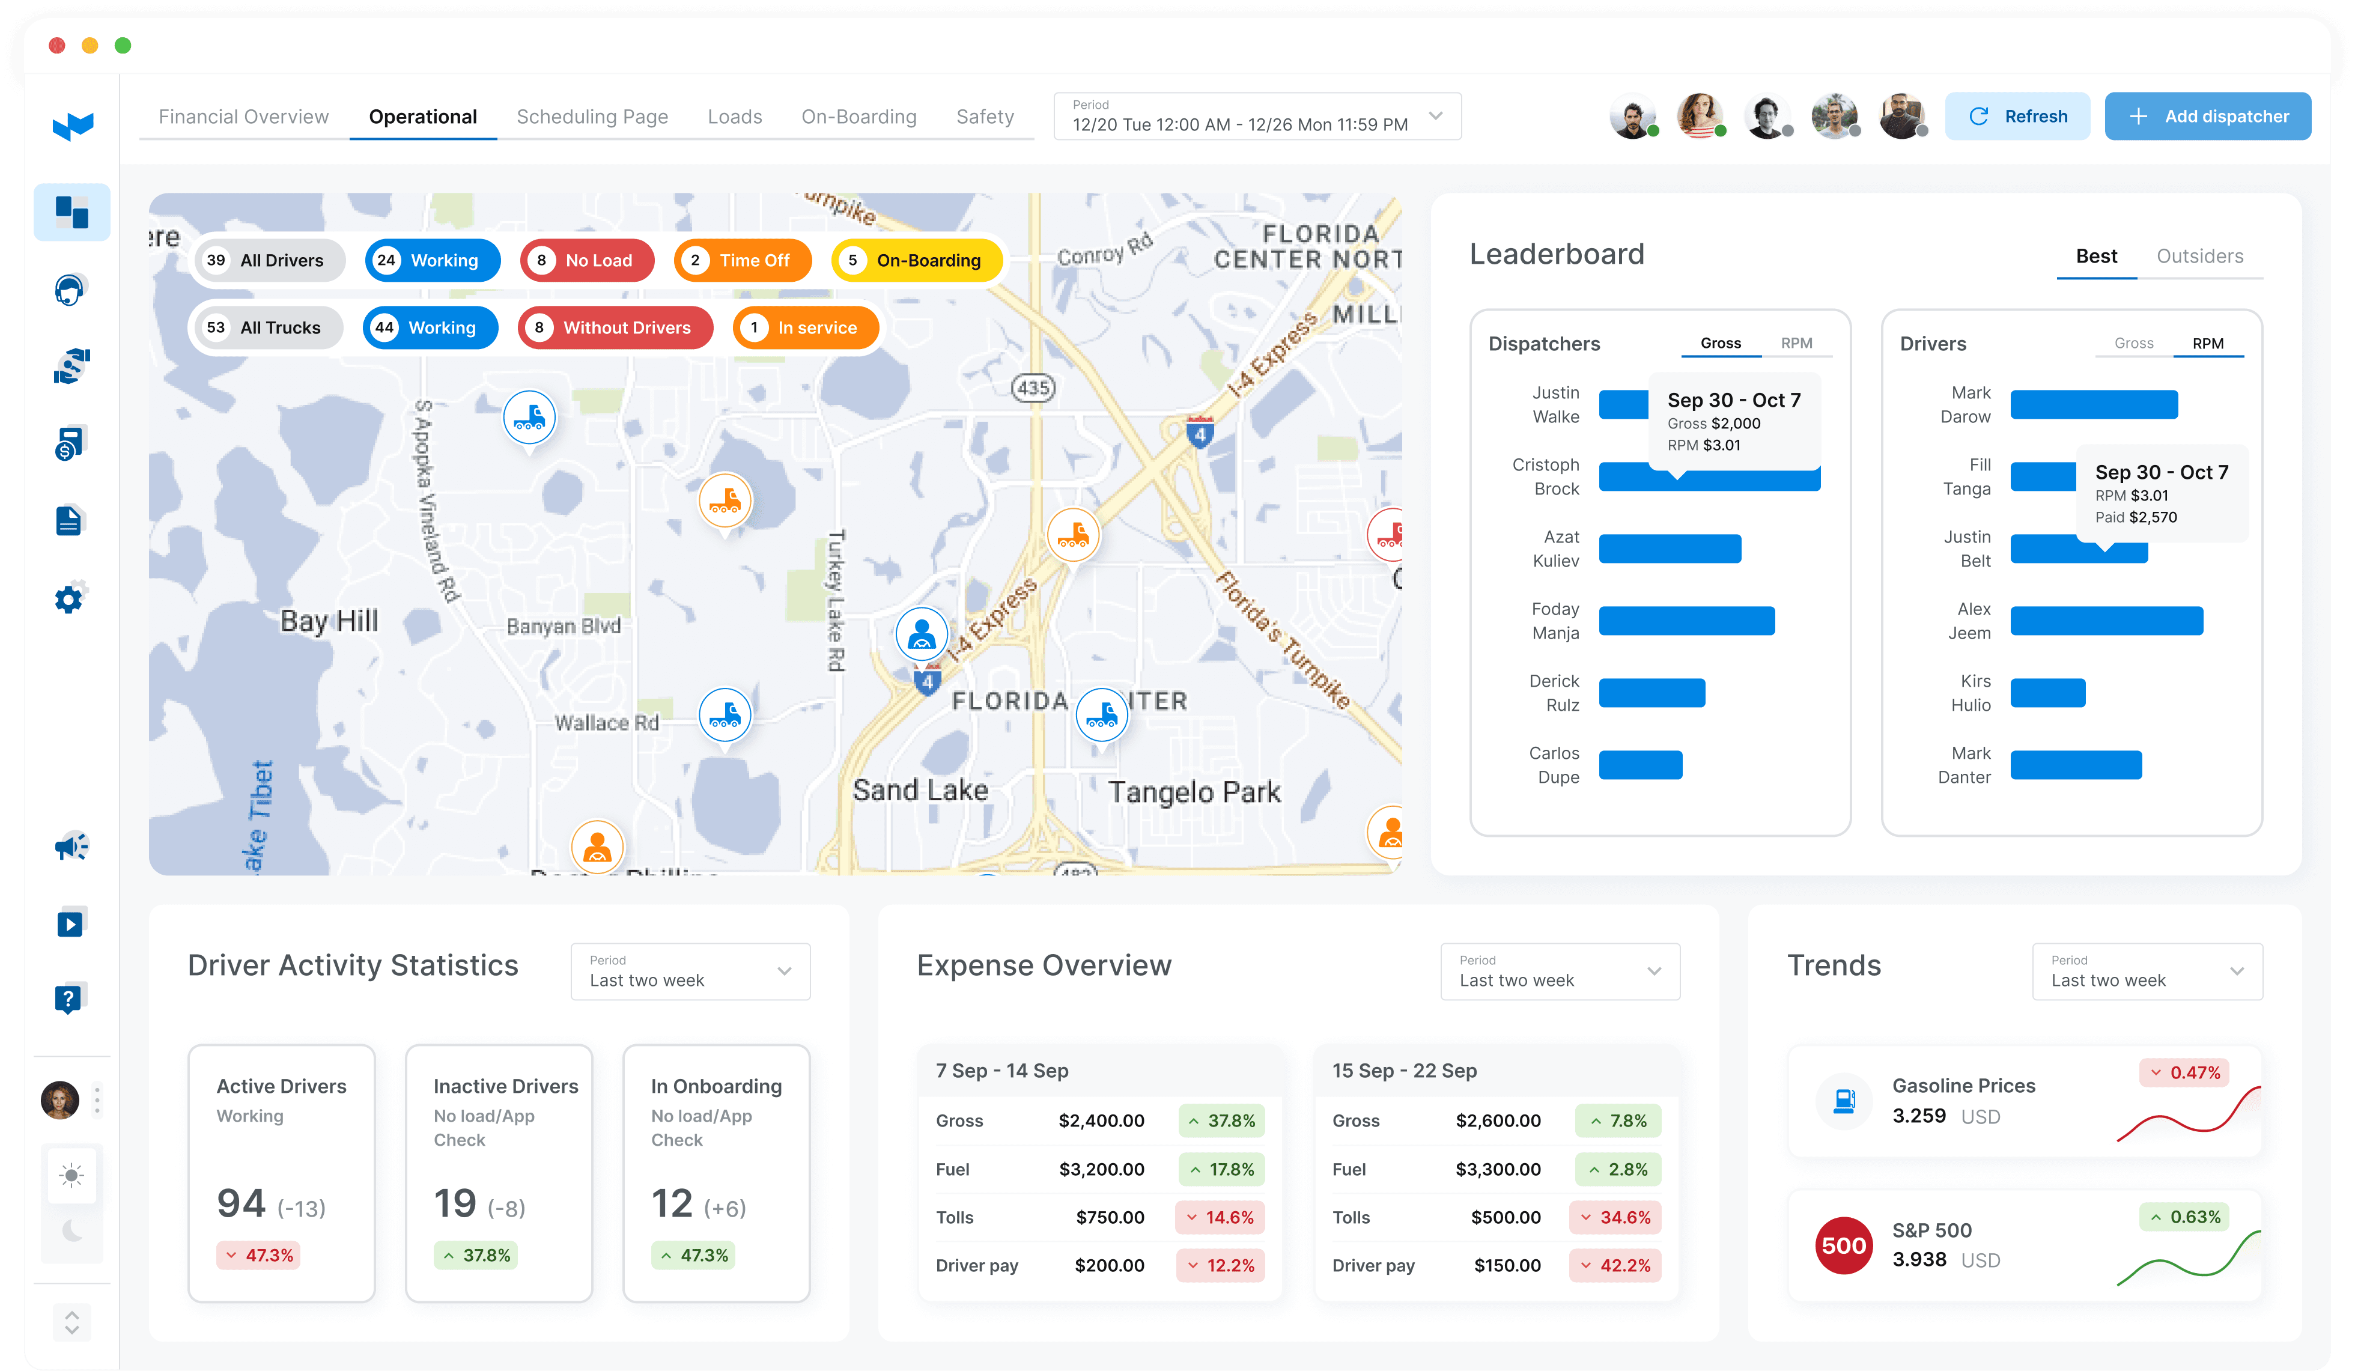Switch Drivers chart to Gross
The height and width of the screenshot is (1371, 2355).
pyautogui.click(x=2133, y=343)
